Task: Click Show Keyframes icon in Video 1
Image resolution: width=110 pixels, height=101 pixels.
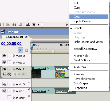Action: pyautogui.click(x=9, y=74)
